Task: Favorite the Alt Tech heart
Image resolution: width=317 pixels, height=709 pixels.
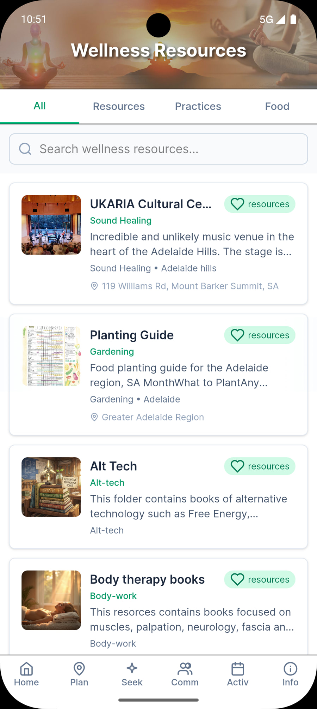Action: [x=237, y=466]
